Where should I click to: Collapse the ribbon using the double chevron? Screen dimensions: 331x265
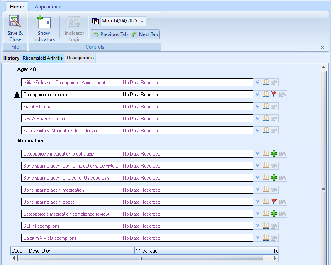tap(322, 47)
